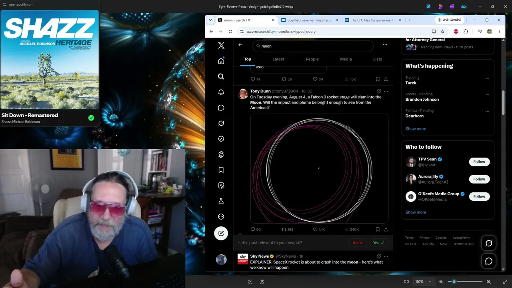Open more options for Dearborn trend

click(x=487, y=111)
